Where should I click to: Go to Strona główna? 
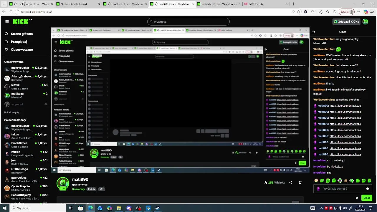19,34
